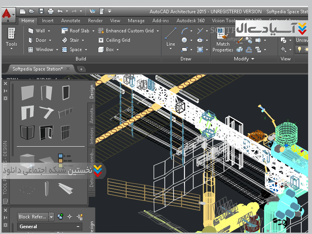Toggle the light bulb layer icon

(x=300, y=50)
